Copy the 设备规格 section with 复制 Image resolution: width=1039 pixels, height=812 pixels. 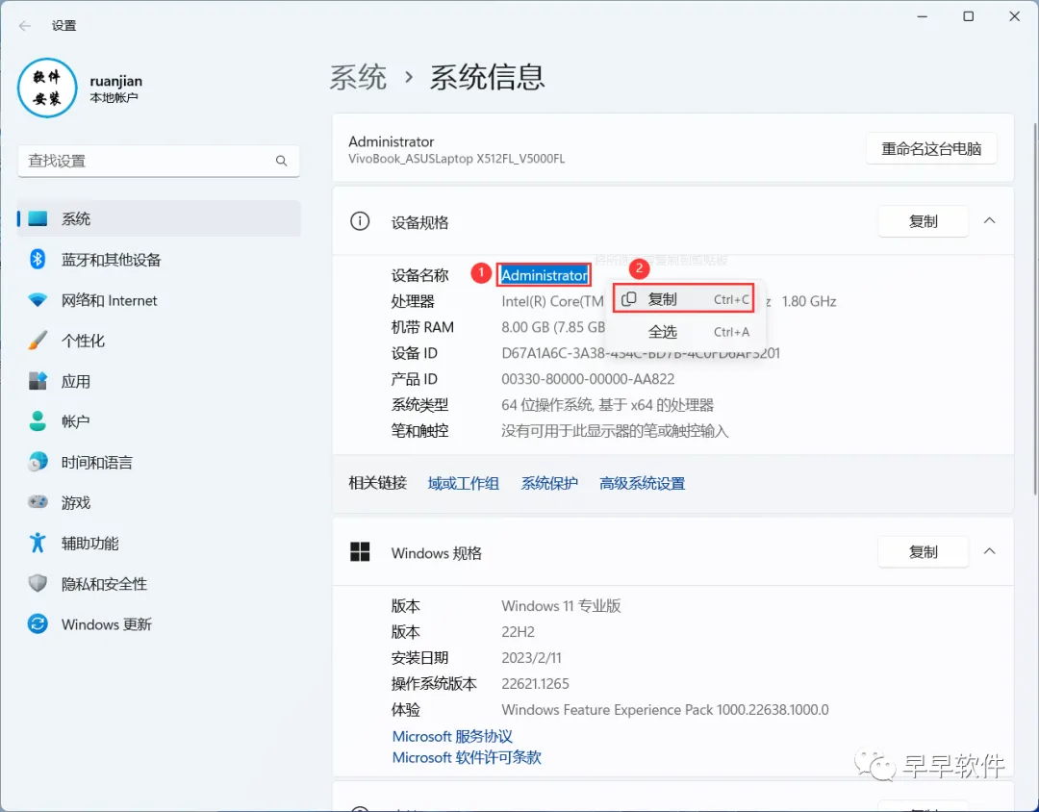coord(923,221)
